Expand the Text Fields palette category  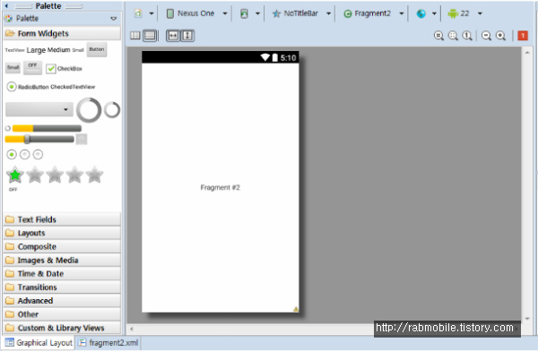[x=62, y=219]
